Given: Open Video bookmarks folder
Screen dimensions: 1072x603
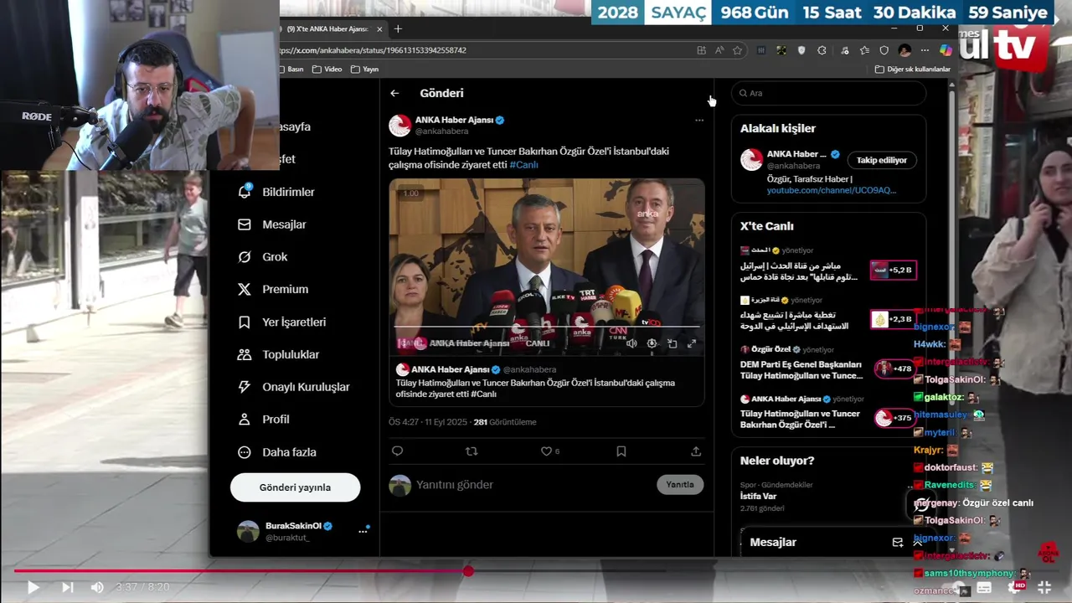Looking at the screenshot, I should point(327,69).
